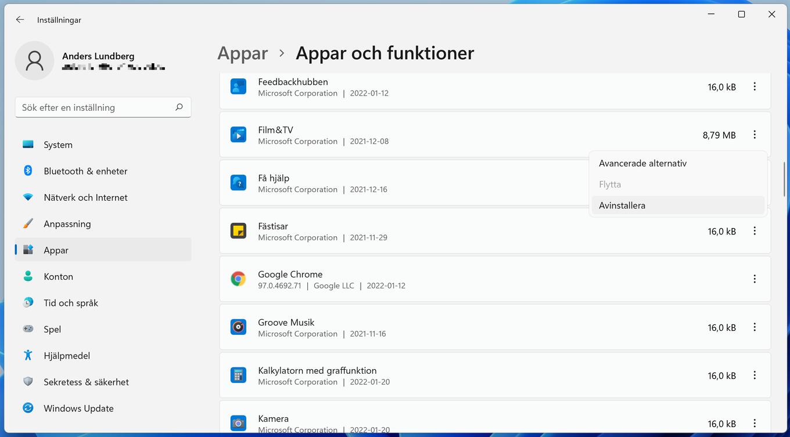Click the Anders Lundberg account name

98,56
